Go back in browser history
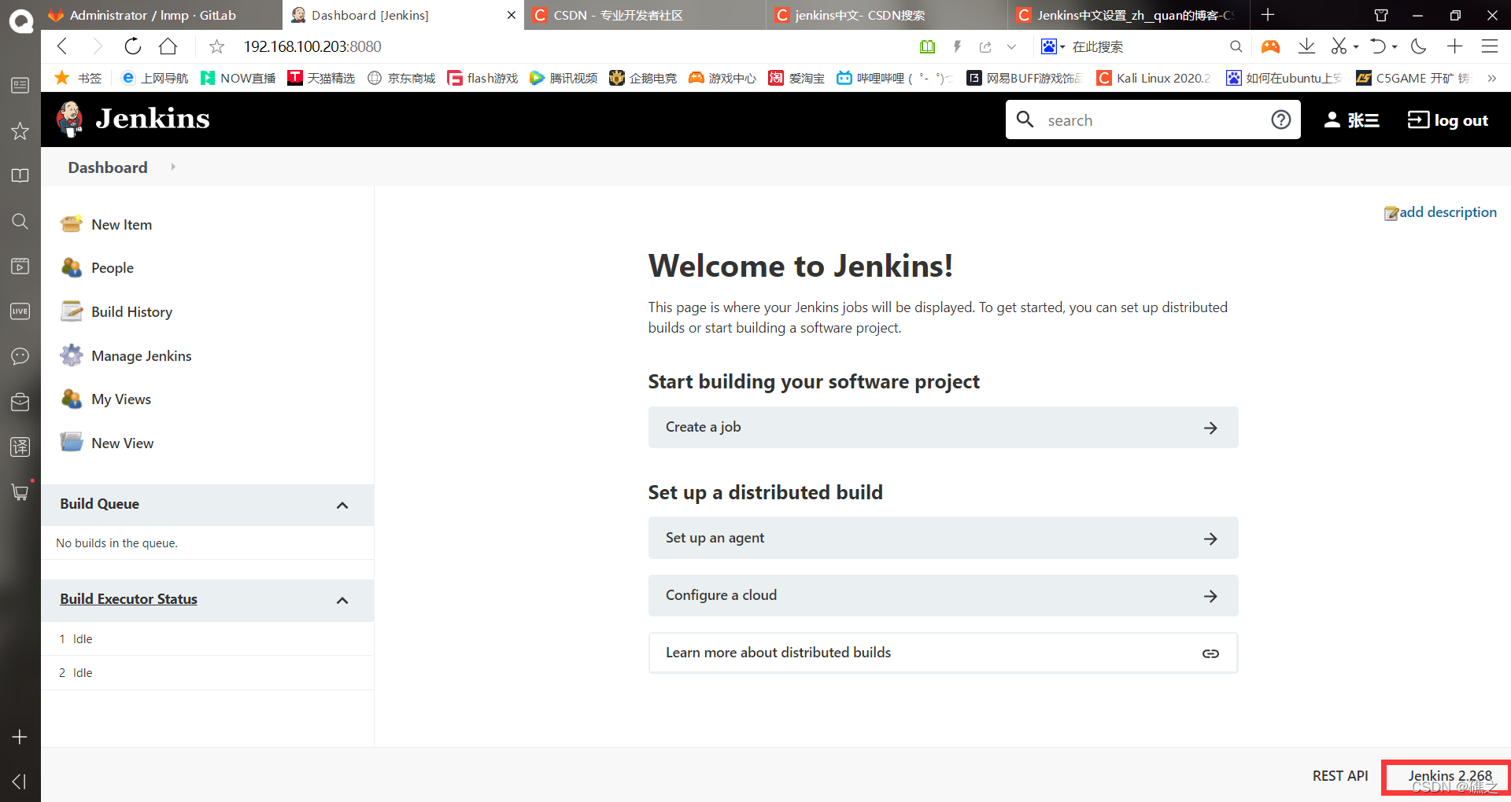 tap(62, 46)
